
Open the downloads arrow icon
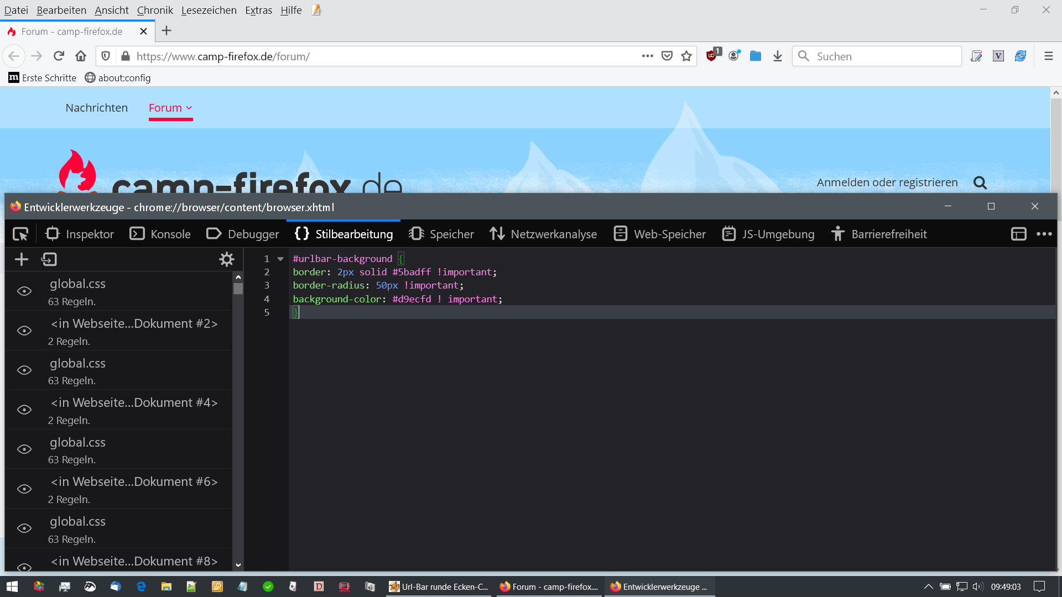pos(778,56)
